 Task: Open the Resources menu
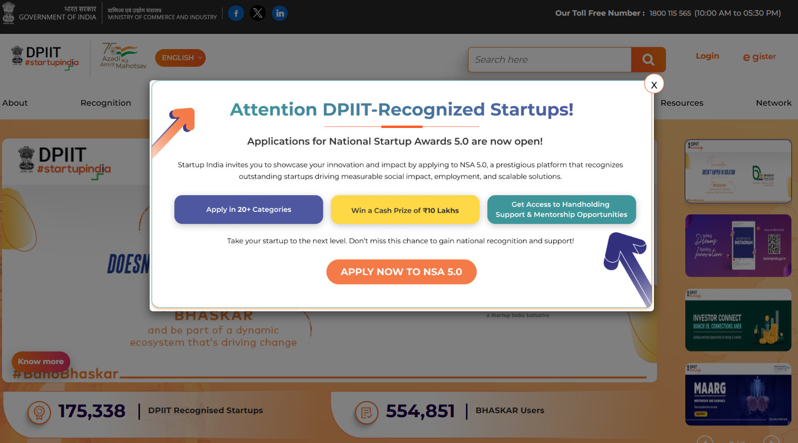tap(681, 103)
